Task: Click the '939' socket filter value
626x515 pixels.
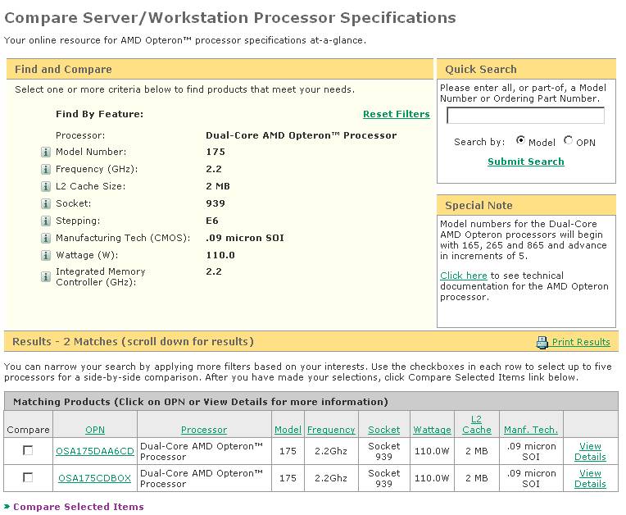Action: (x=215, y=203)
